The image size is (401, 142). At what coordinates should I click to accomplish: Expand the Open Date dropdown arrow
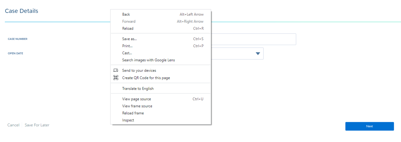tap(258, 54)
